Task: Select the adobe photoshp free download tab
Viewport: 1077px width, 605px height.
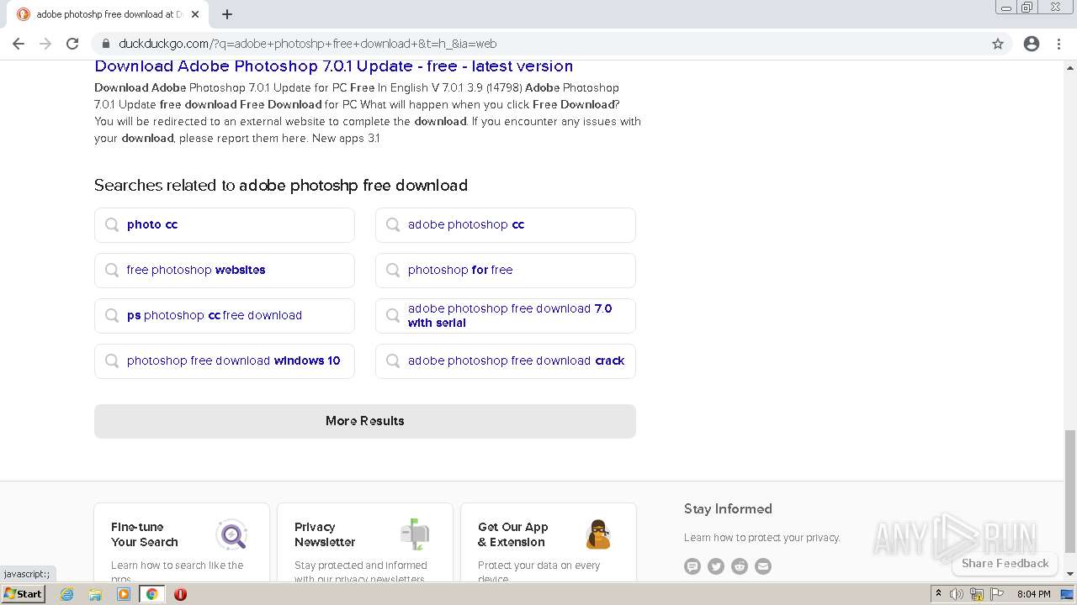Action: (109, 14)
